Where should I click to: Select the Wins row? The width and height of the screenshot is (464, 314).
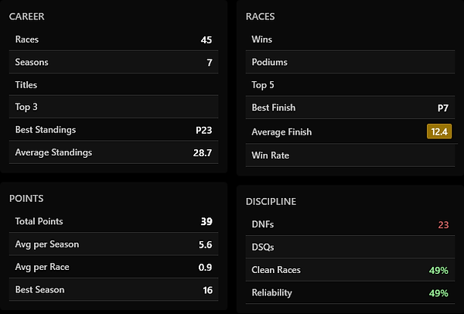pyautogui.click(x=350, y=39)
